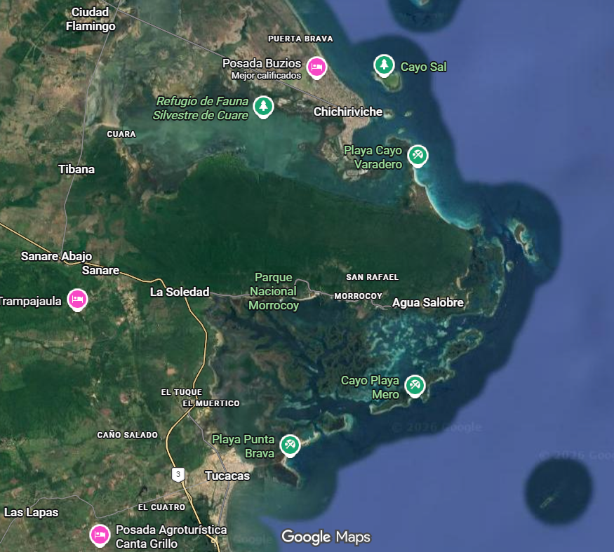Open the Cayo Playa Mero beach marker
This screenshot has width=614, height=552.
click(x=415, y=385)
